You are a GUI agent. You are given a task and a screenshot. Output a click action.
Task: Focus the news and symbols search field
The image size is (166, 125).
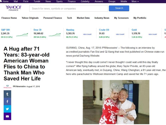click(69, 9)
